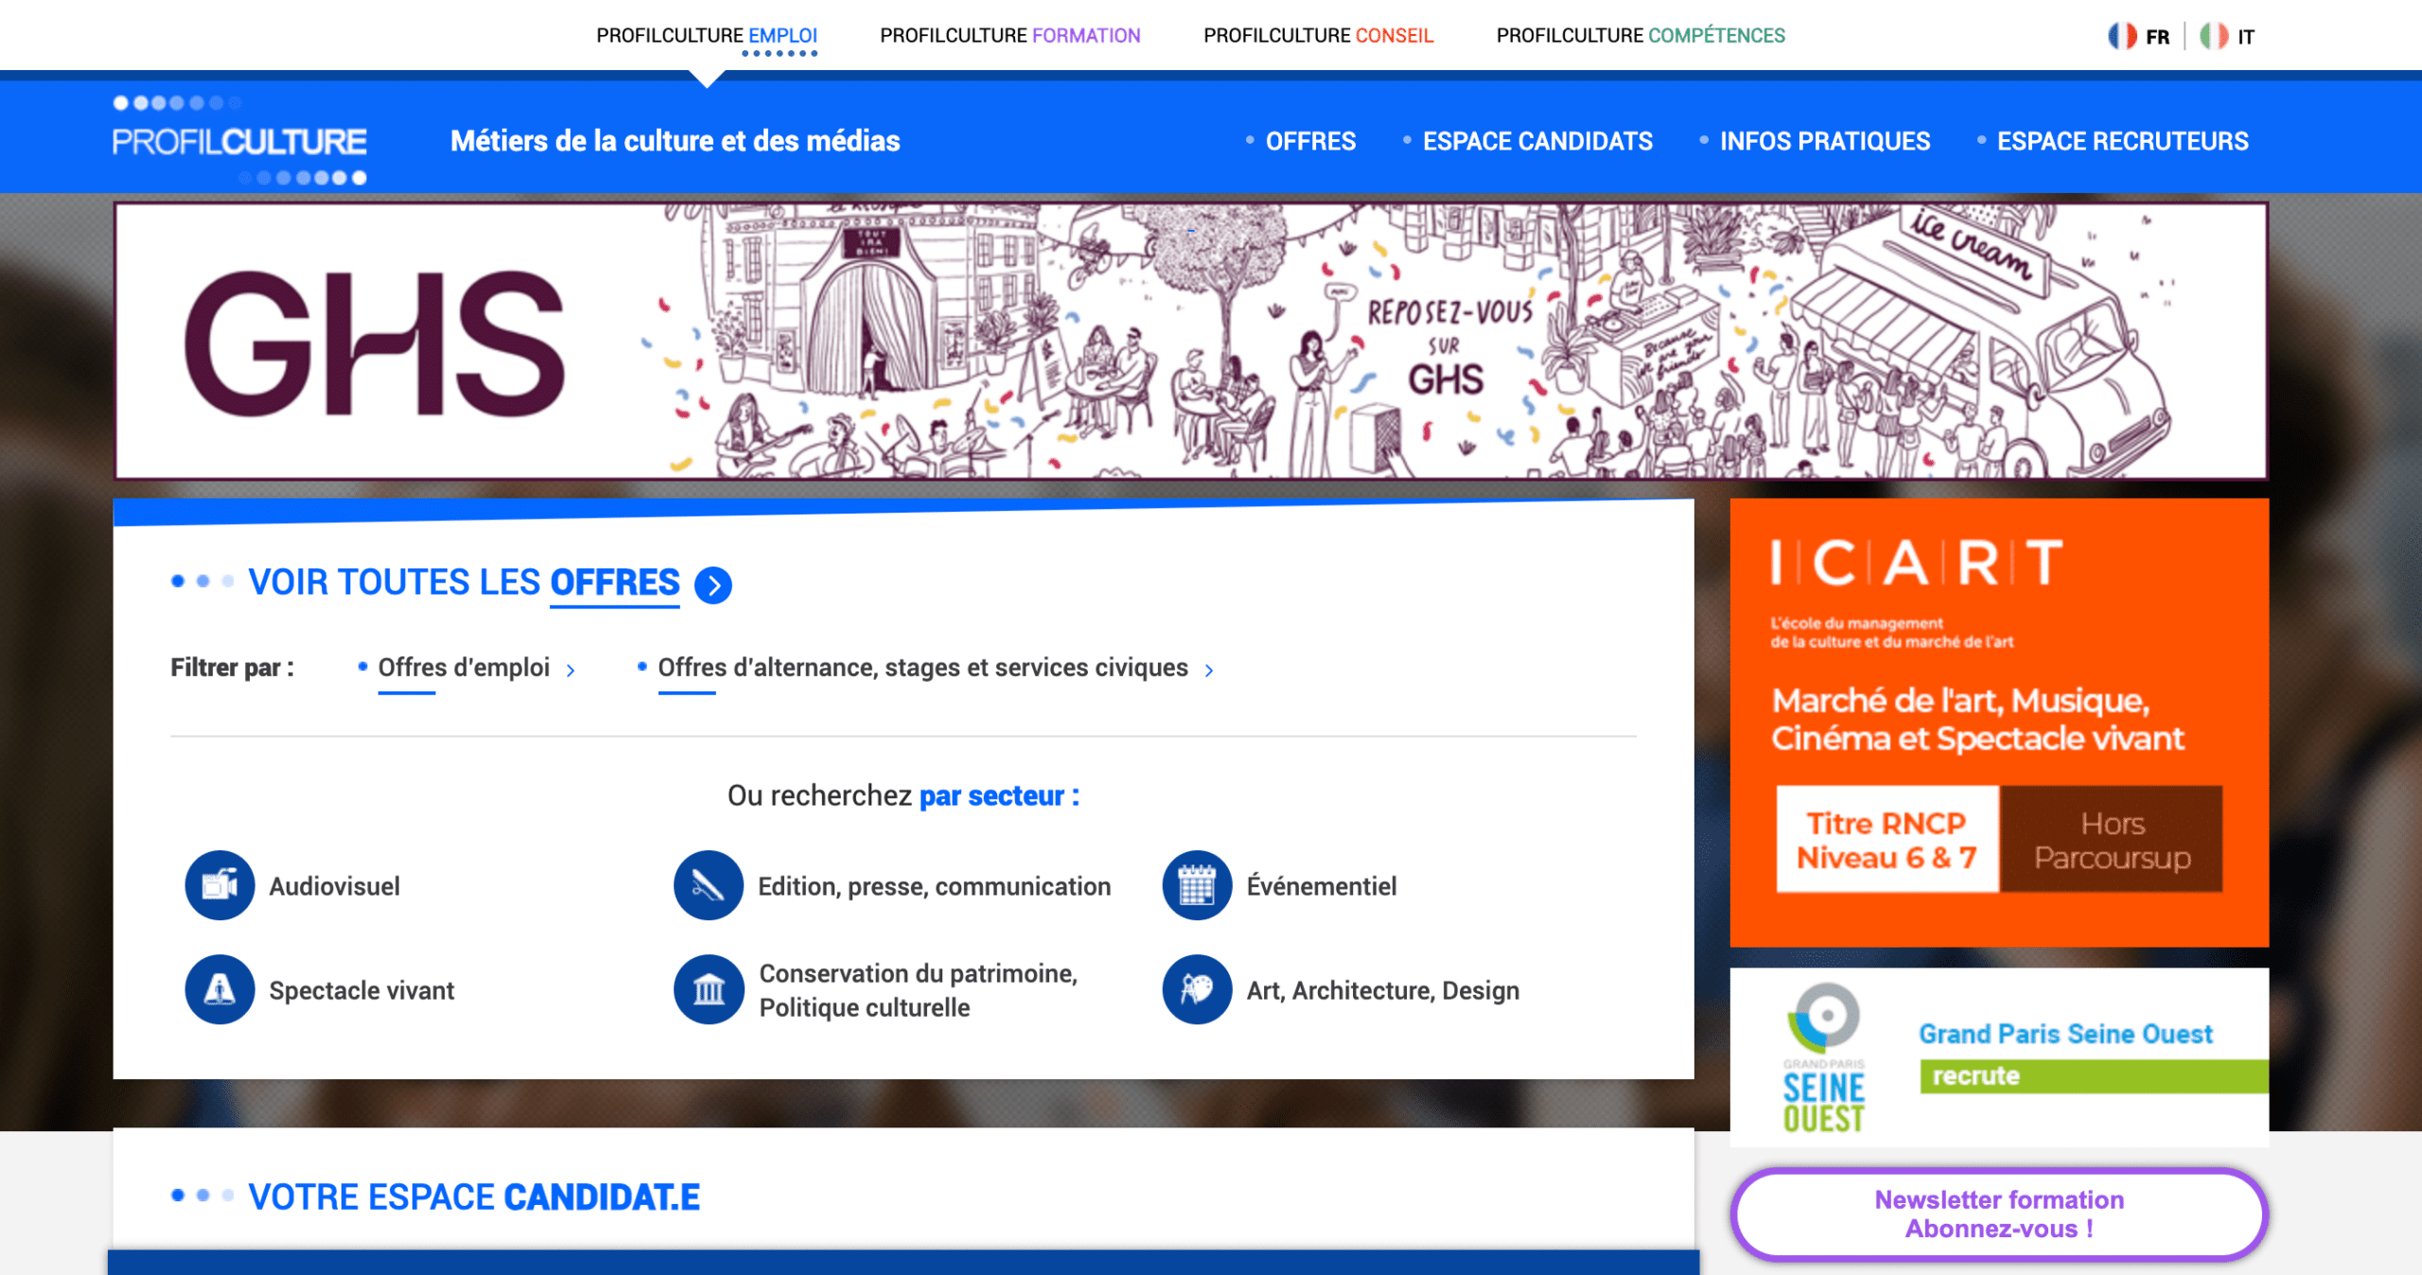Open the Espace Candidats menu
The width and height of the screenshot is (2422, 1275).
pos(1537,141)
